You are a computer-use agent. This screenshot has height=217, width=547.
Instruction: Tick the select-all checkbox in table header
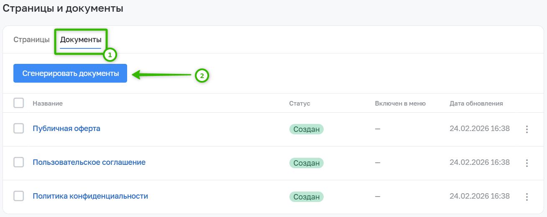click(x=18, y=103)
